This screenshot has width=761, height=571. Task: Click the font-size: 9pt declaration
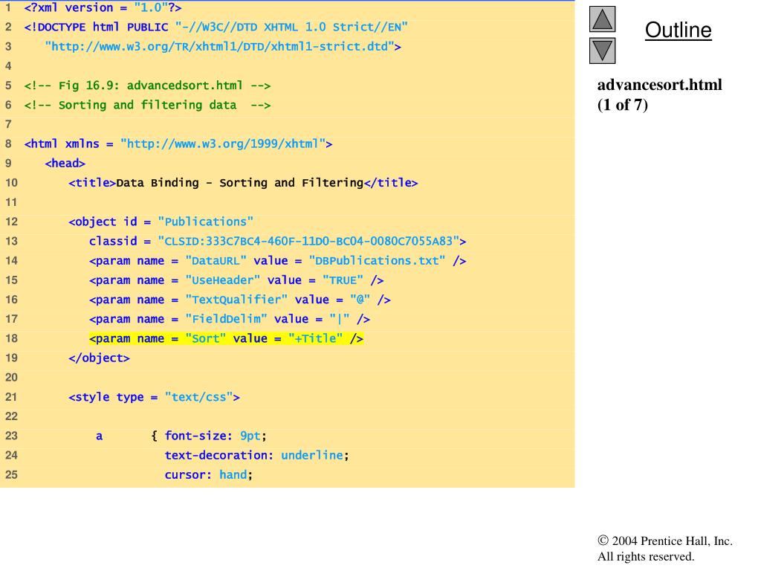pos(216,436)
